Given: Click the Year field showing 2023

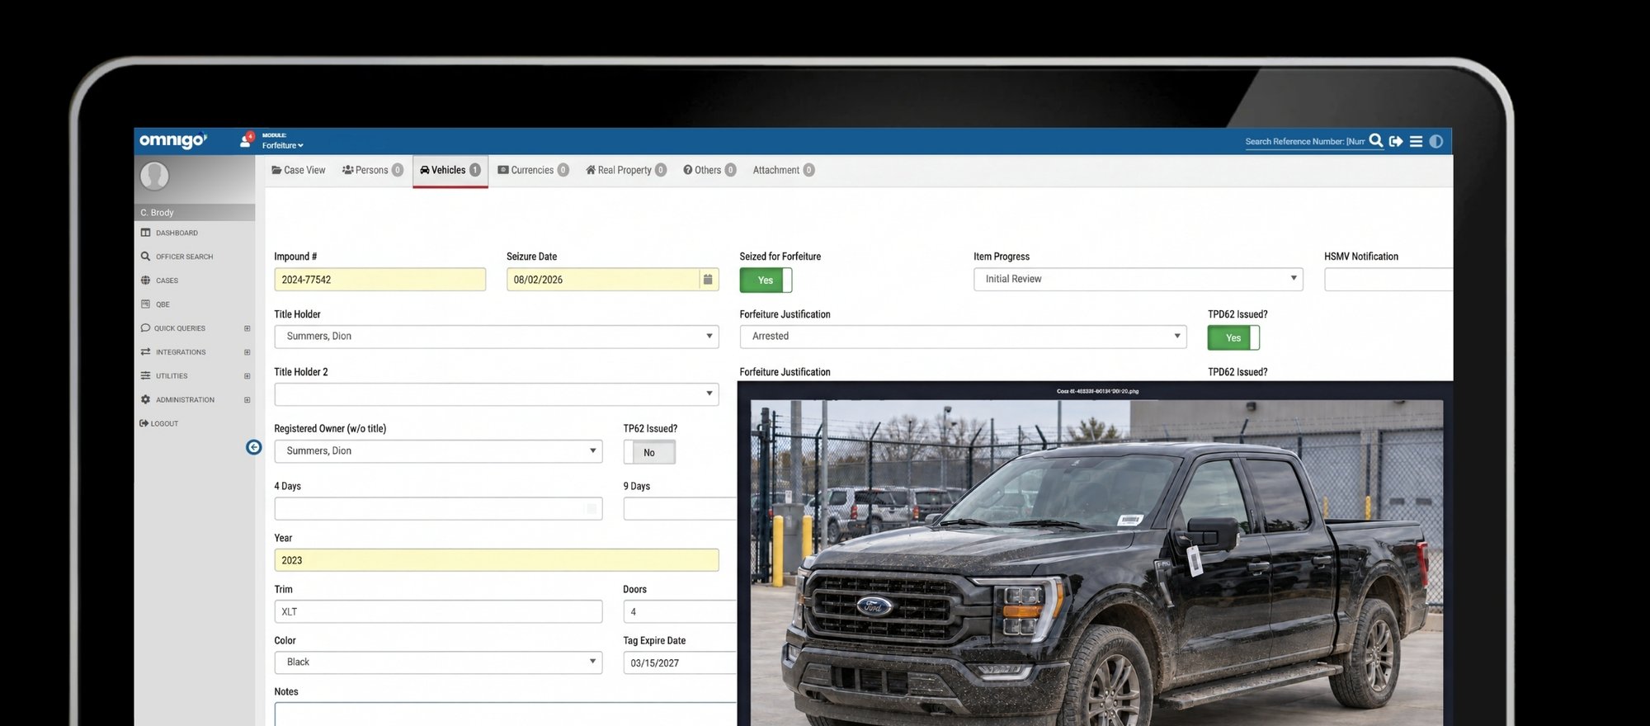Looking at the screenshot, I should [497, 560].
